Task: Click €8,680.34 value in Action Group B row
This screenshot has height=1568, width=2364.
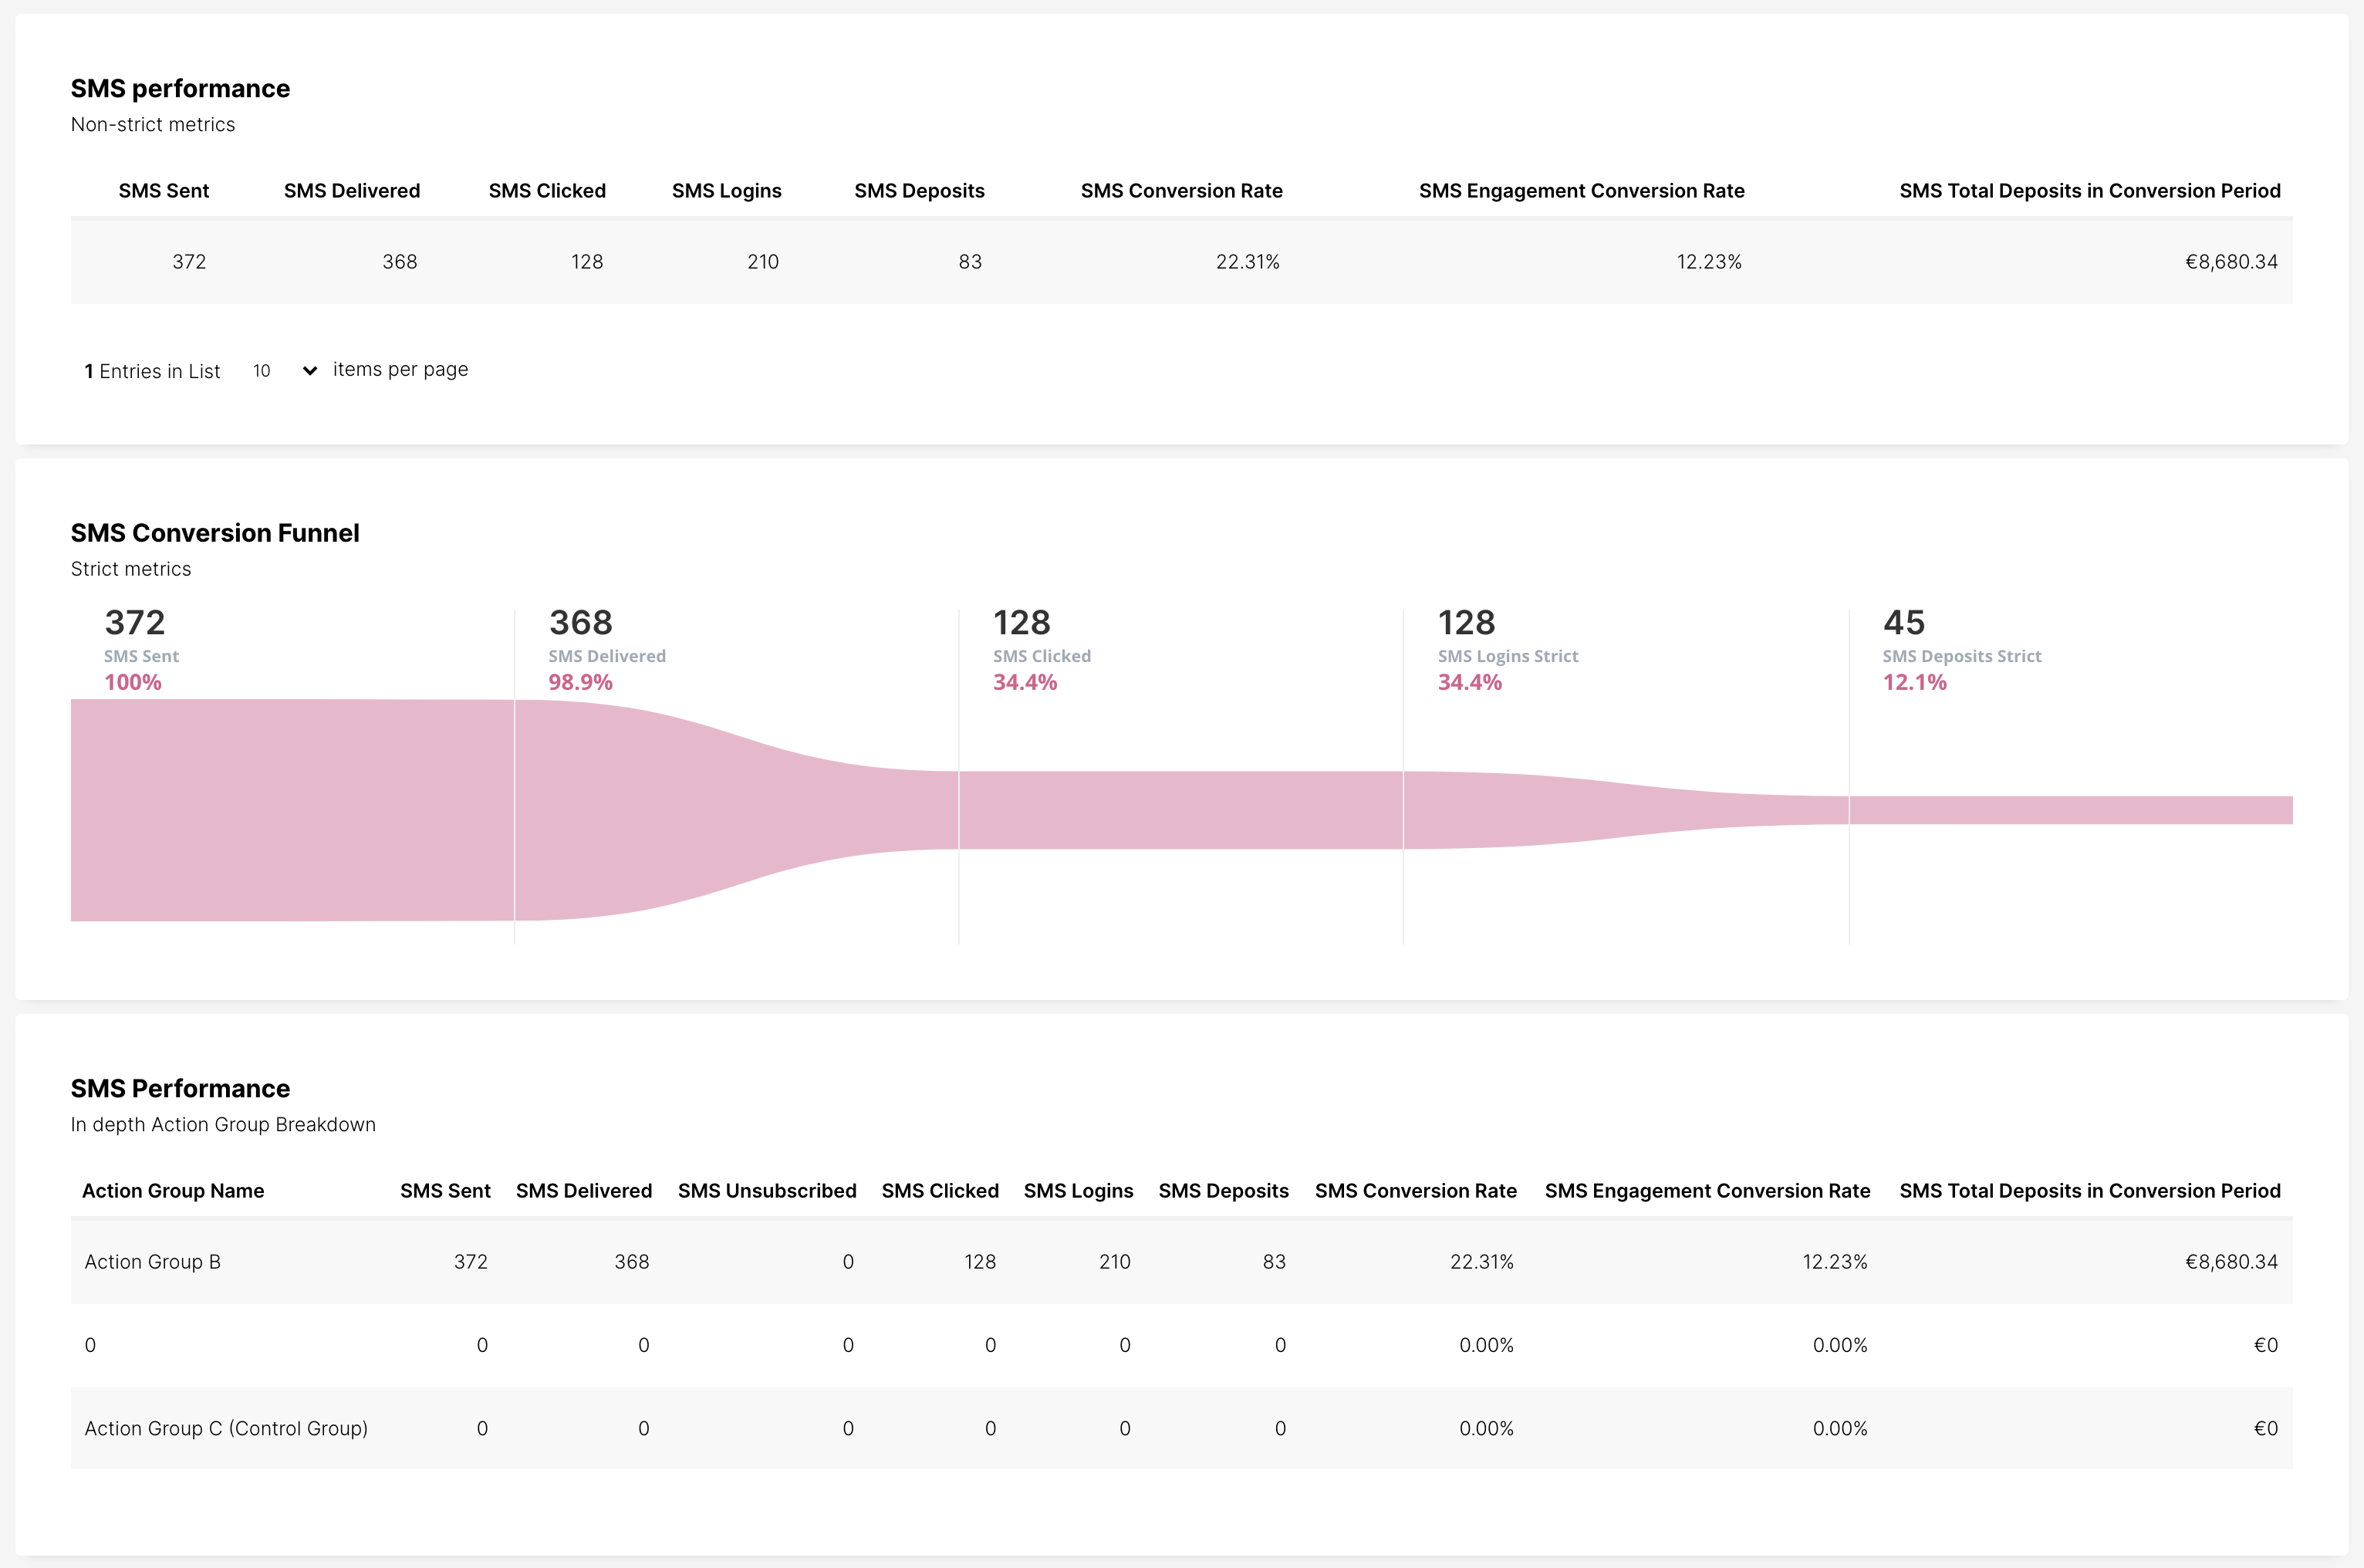Action: point(2230,1262)
